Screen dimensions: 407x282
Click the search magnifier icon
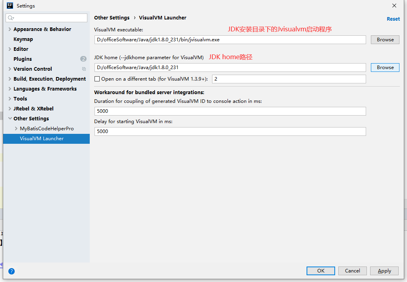tap(11, 18)
